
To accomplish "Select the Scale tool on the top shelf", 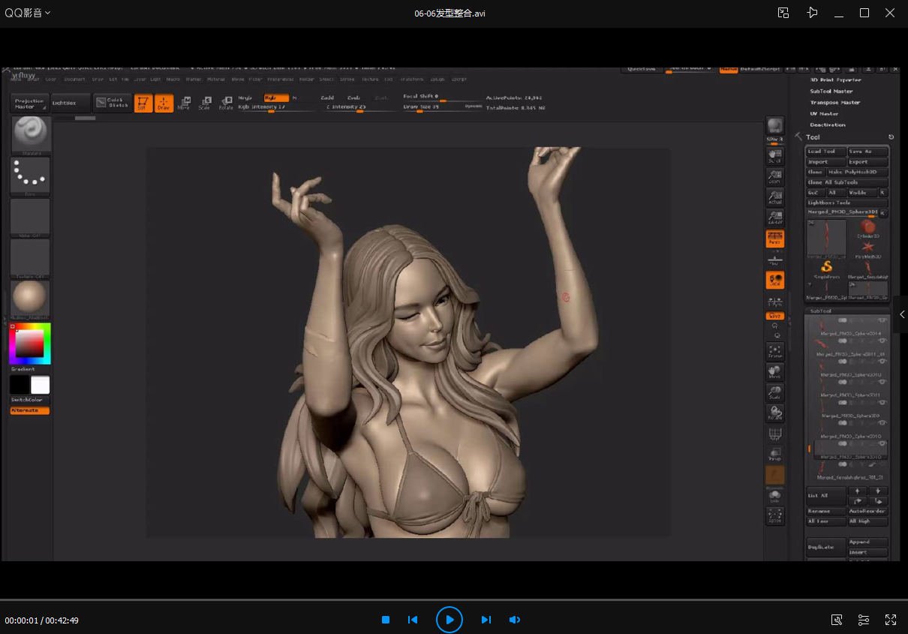I will tap(206, 103).
